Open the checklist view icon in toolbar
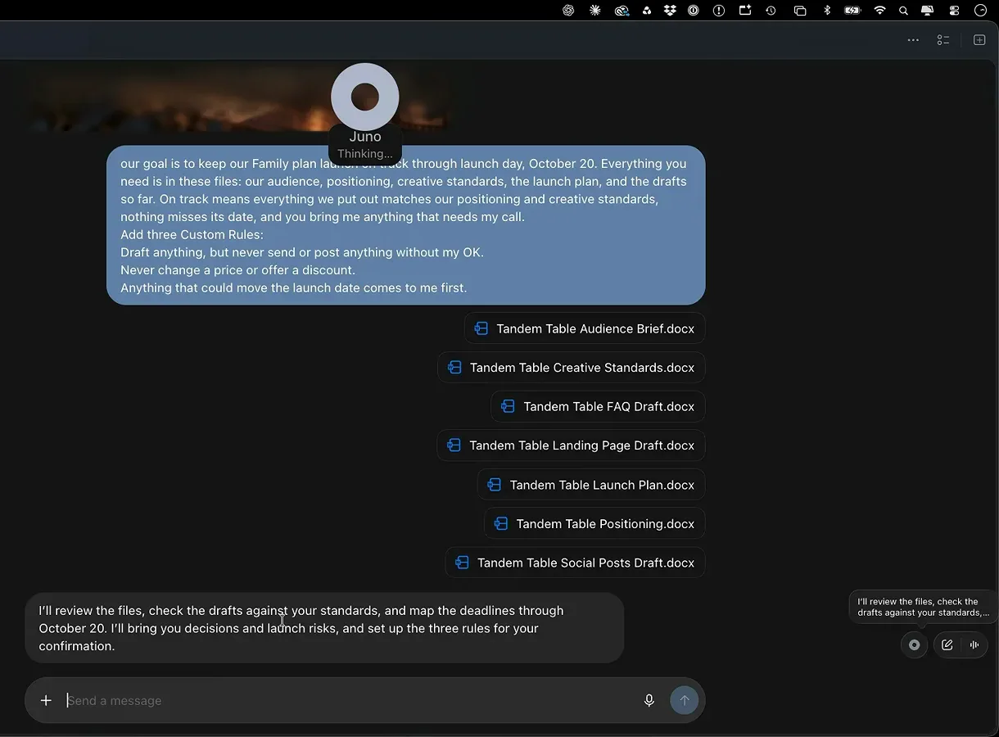The height and width of the screenshot is (737, 999). pyautogui.click(x=943, y=39)
